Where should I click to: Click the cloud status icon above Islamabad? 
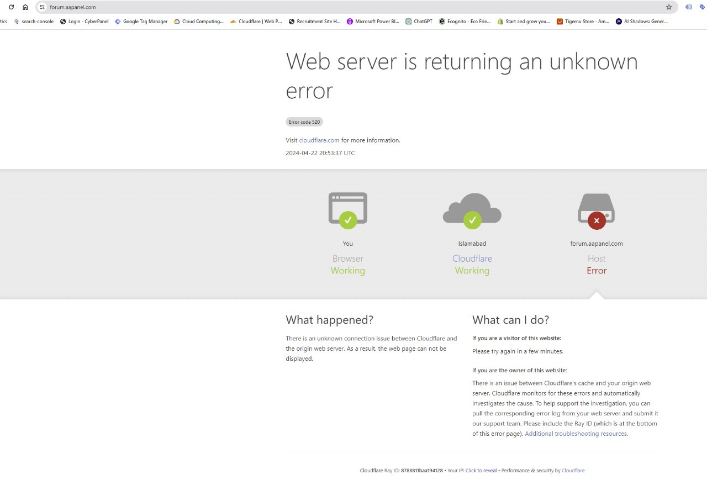[x=472, y=210]
